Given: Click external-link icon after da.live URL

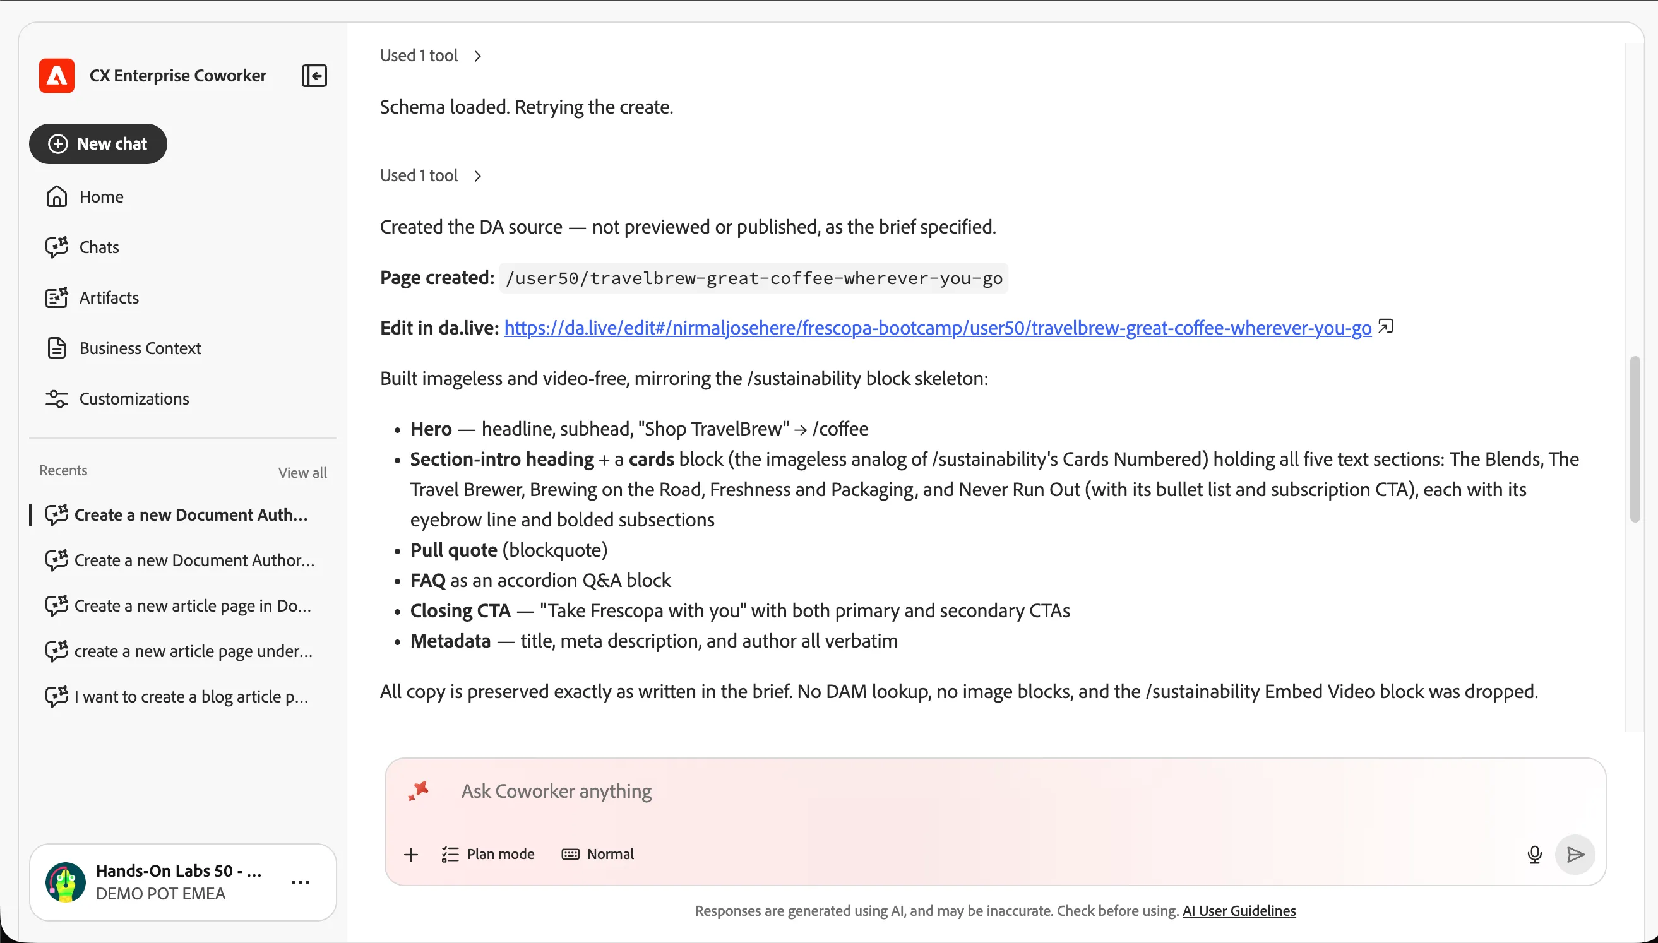Looking at the screenshot, I should (1385, 326).
